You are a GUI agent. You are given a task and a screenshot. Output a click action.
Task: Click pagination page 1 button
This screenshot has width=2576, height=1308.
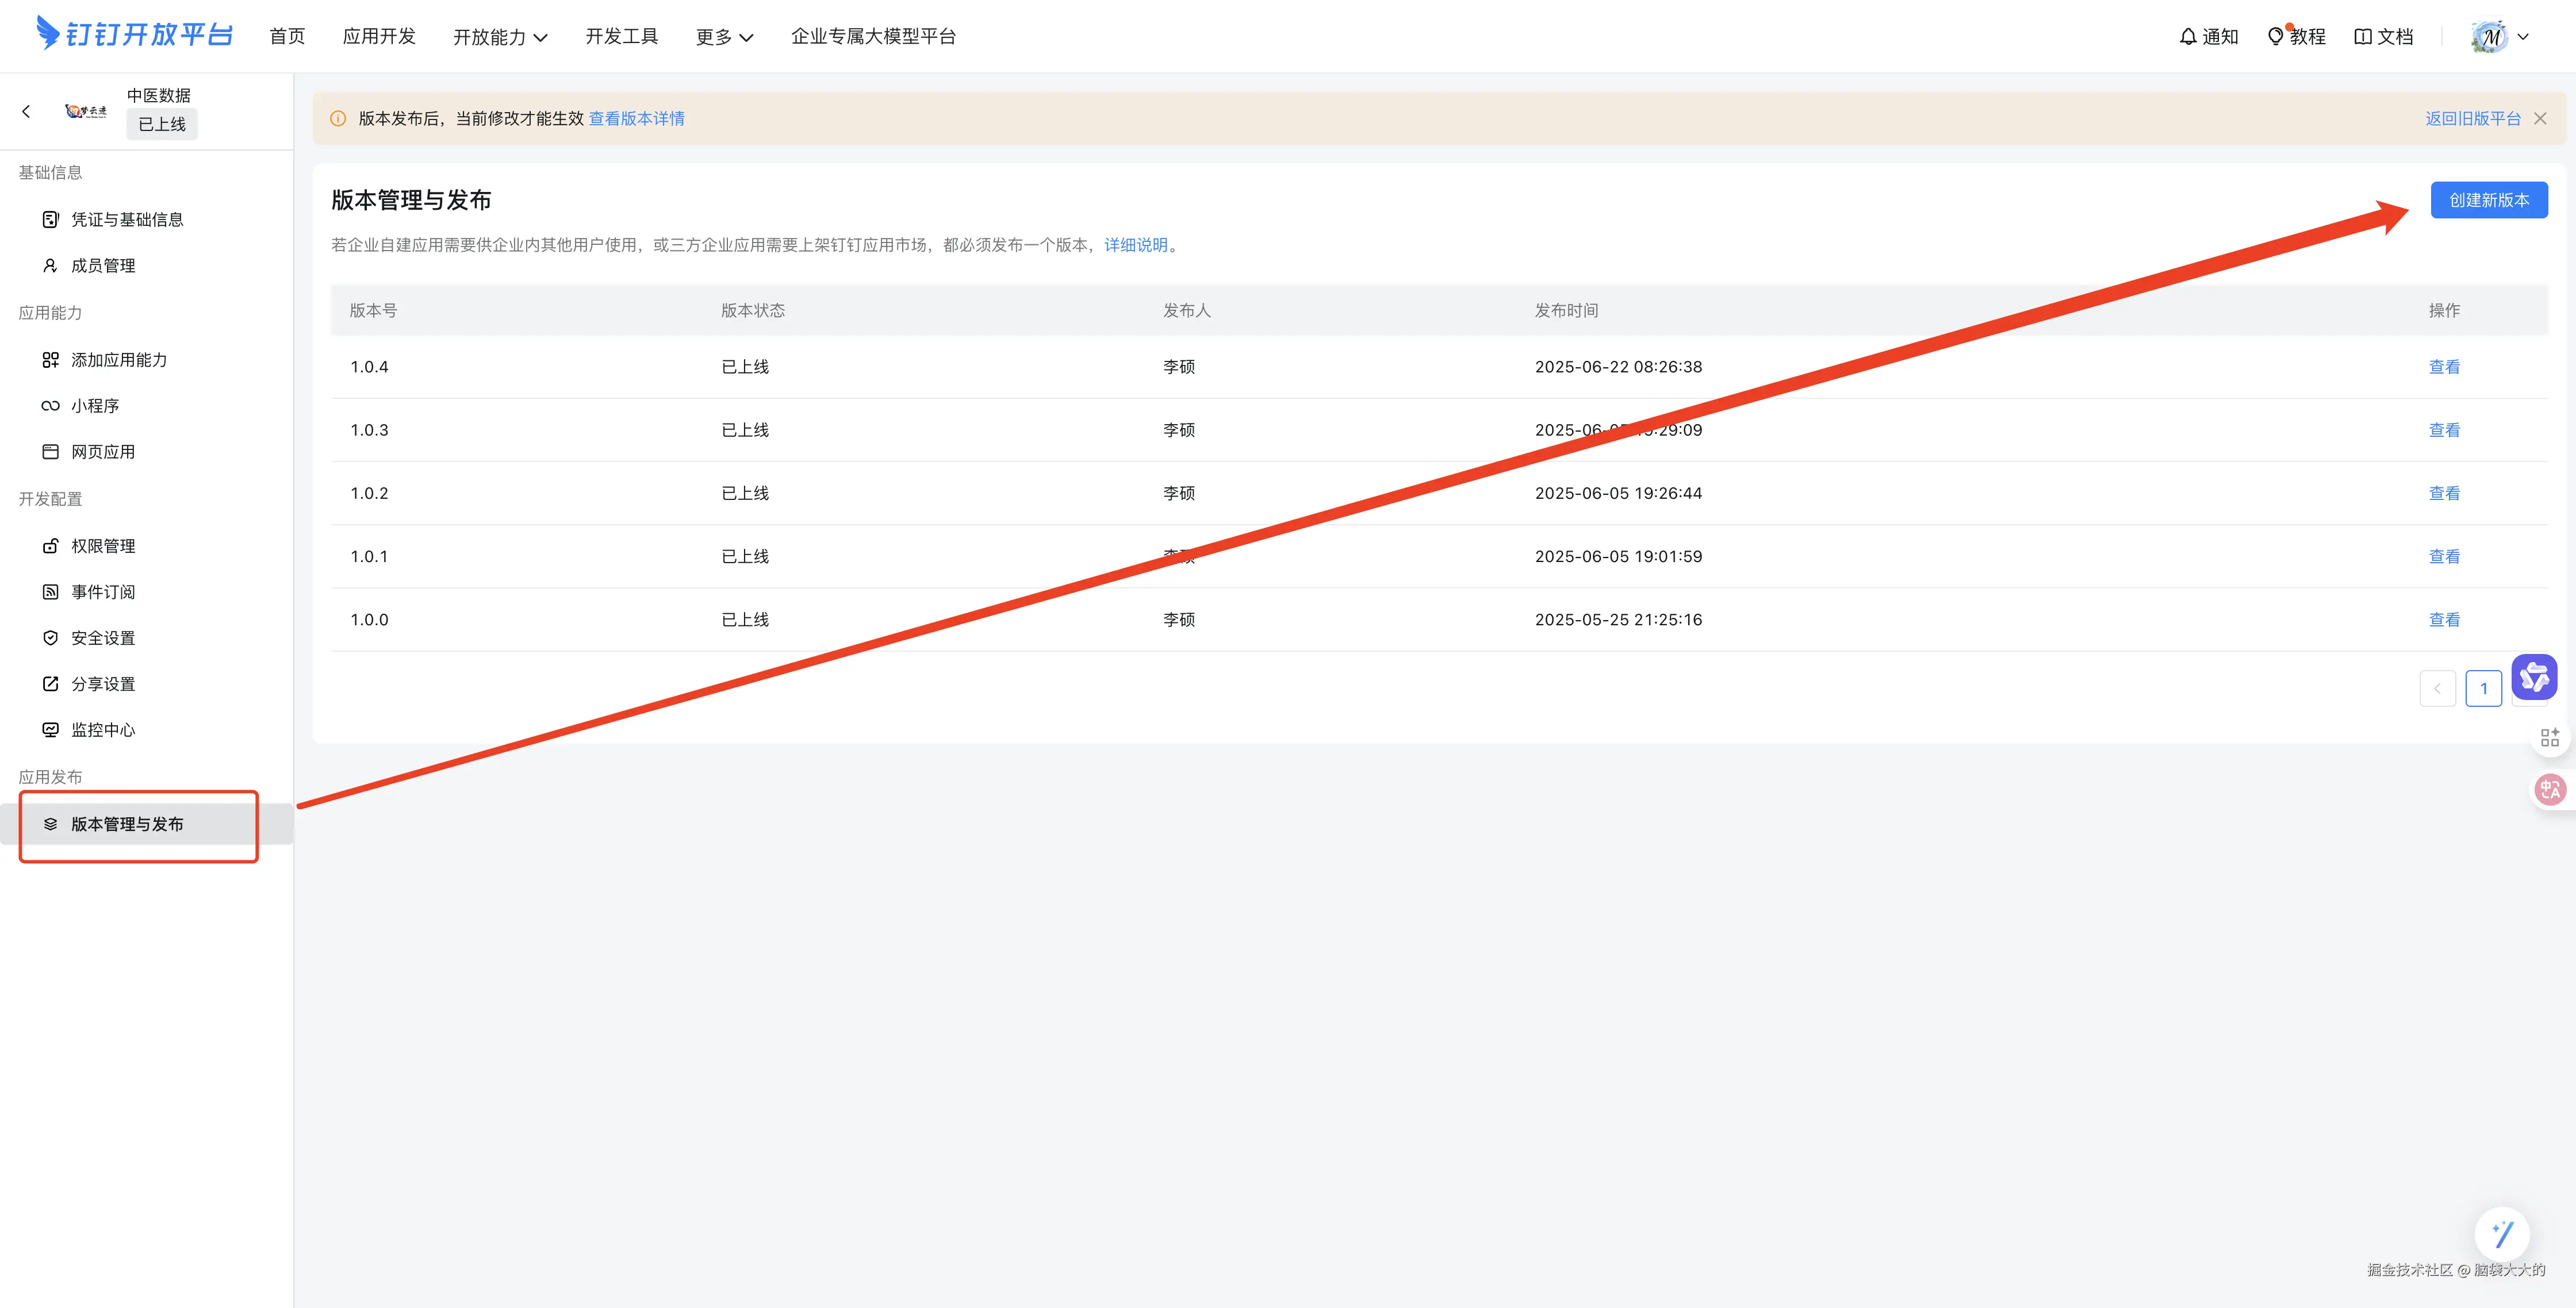click(x=2483, y=688)
